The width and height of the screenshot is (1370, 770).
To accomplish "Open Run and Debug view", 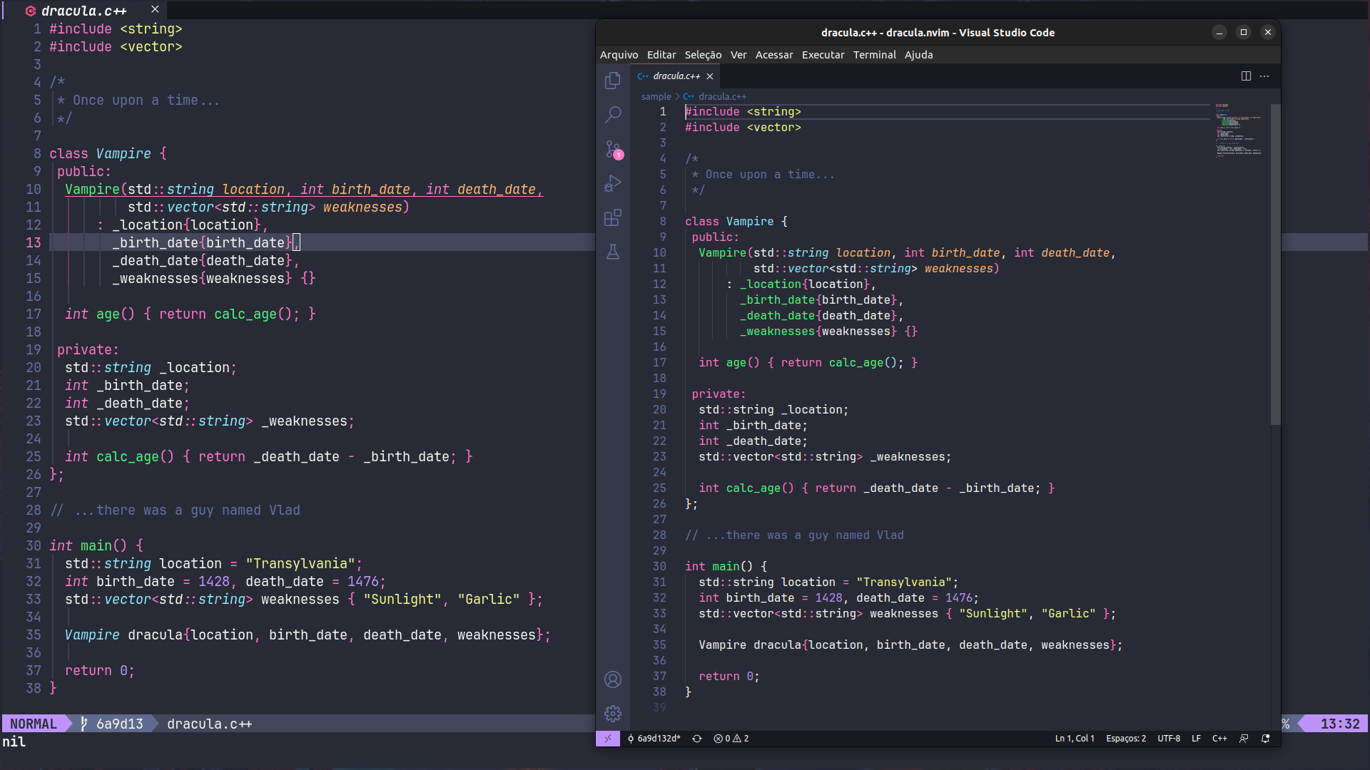I will [x=612, y=183].
